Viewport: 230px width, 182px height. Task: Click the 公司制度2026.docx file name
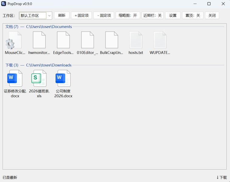point(63,93)
